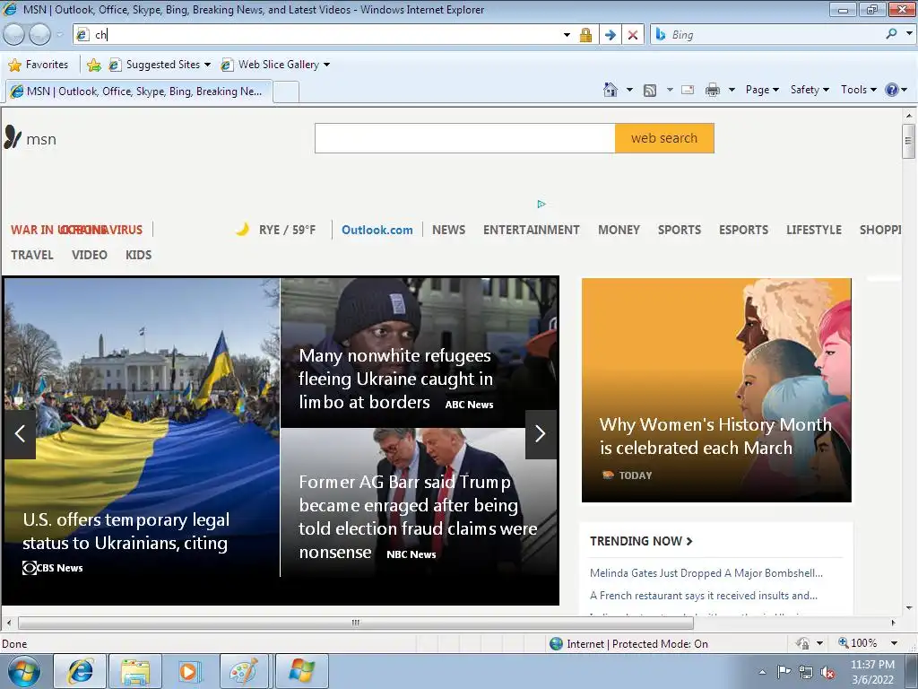Click the Action Center flag tray icon
The image size is (918, 689).
(784, 672)
